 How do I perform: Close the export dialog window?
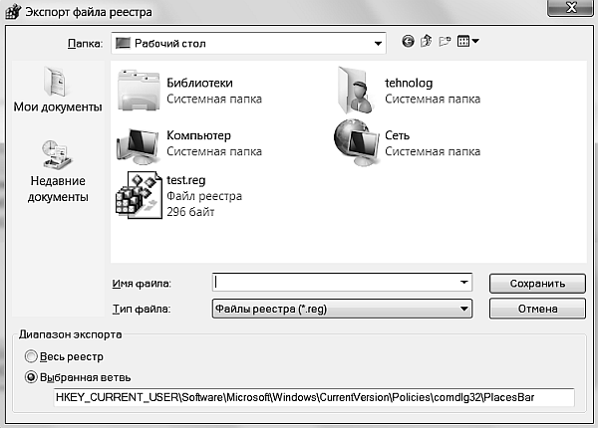tap(570, 8)
